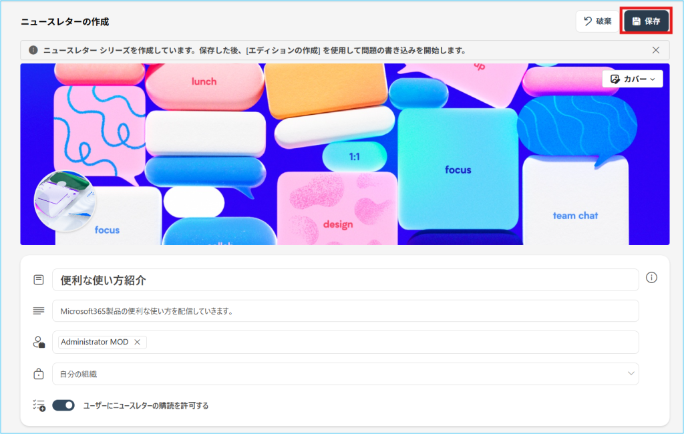
Task: Dismiss the newsletter series info banner
Action: pos(656,50)
